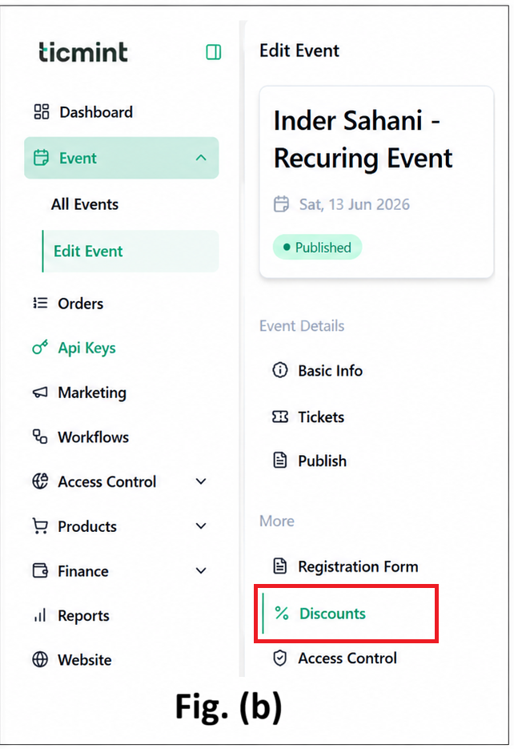The image size is (514, 749).
Task: Open the Dashboard grid icon
Action: click(41, 112)
